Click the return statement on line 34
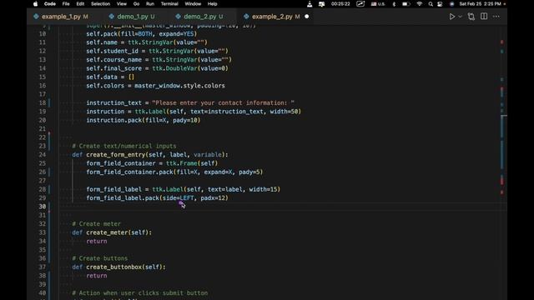 click(x=97, y=241)
